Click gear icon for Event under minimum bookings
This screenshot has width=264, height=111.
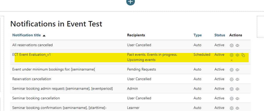[x=231, y=70]
